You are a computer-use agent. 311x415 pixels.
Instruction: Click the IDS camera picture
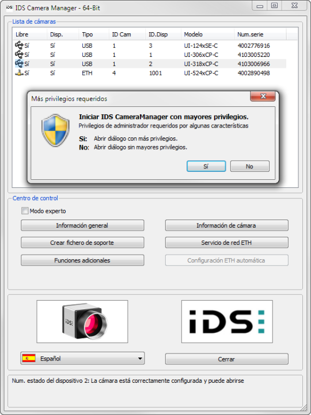click(x=82, y=321)
